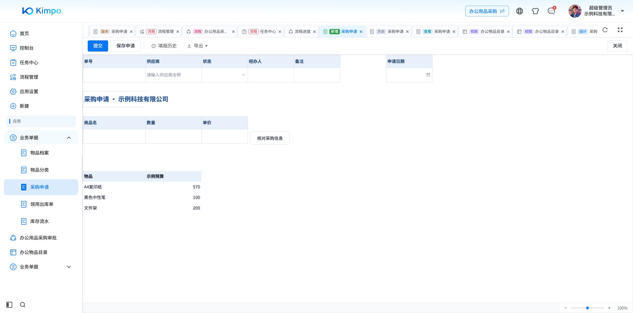Click the zoom slider handle
The height and width of the screenshot is (313, 633).
pos(588,308)
